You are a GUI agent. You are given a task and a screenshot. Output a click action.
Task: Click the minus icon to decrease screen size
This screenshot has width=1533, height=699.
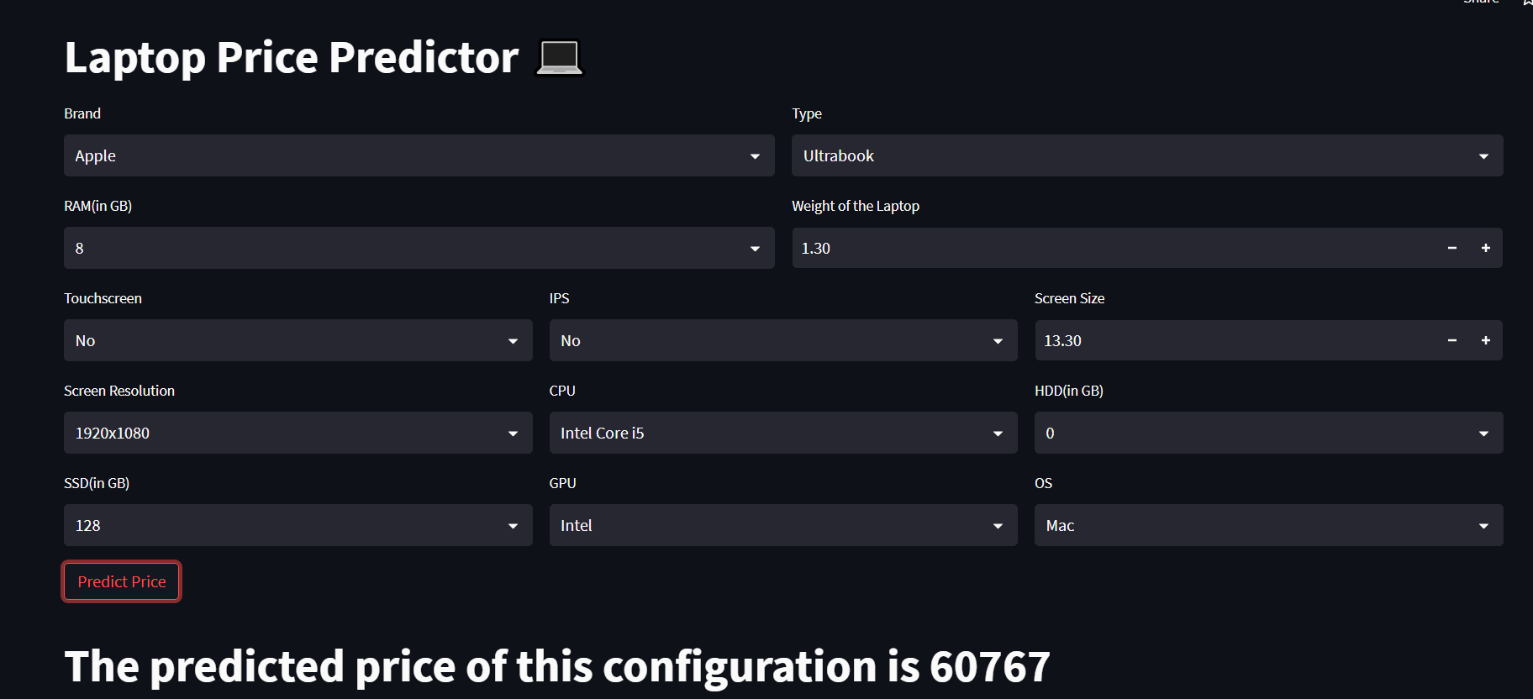(1451, 340)
